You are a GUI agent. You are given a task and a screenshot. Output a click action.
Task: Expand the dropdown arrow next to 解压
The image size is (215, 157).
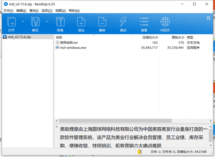coord(47,21)
